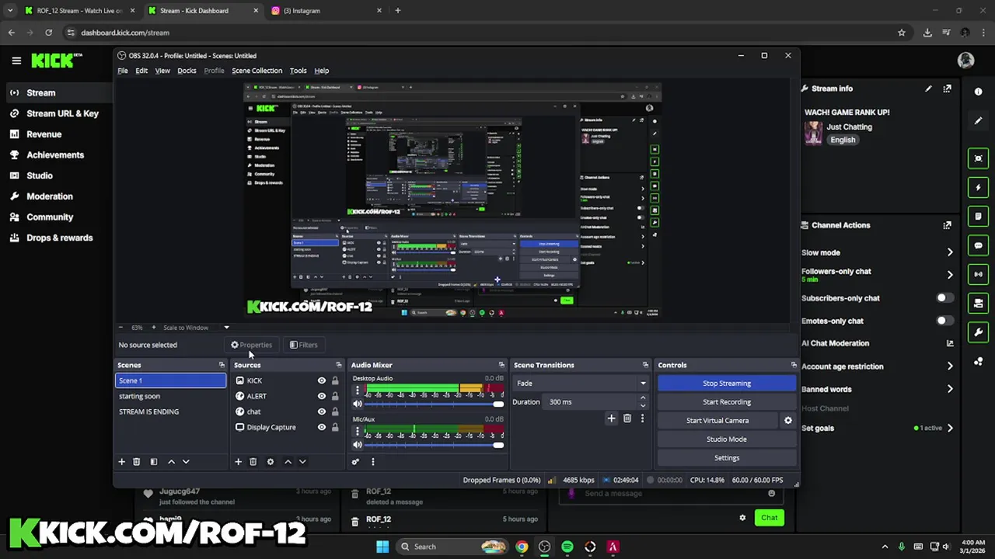Viewport: 995px width, 559px height.
Task: Add a scene transition with plus icon
Action: coord(611,418)
